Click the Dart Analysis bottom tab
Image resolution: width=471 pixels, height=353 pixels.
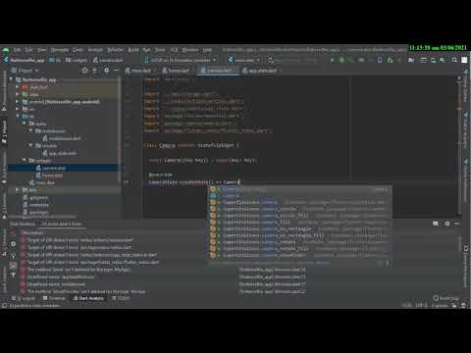tap(88, 298)
